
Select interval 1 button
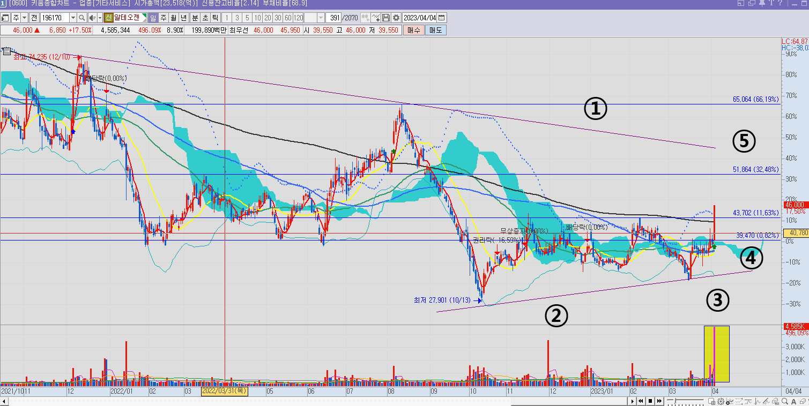coord(227,17)
